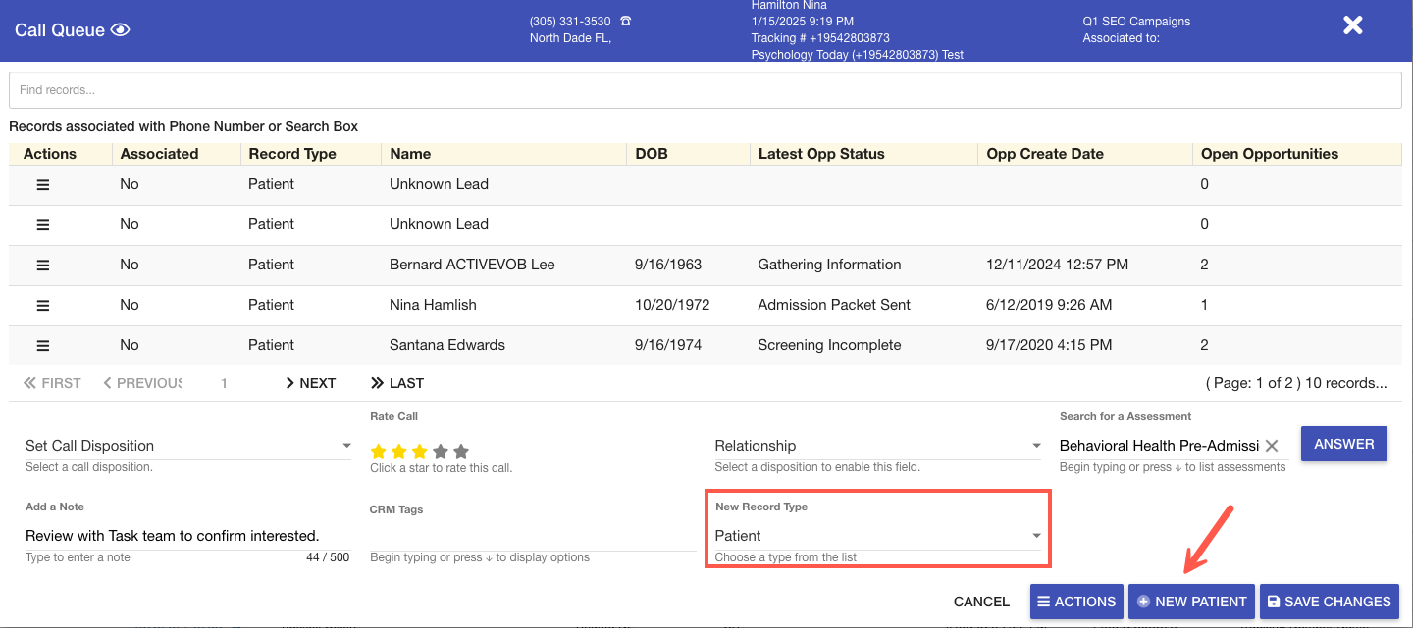Open actions menu for Nina Hamlish
The width and height of the screenshot is (1413, 628).
(43, 305)
